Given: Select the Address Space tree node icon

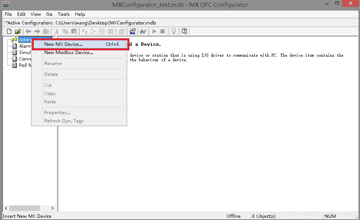Looking at the screenshot, I should tap(14, 39).
